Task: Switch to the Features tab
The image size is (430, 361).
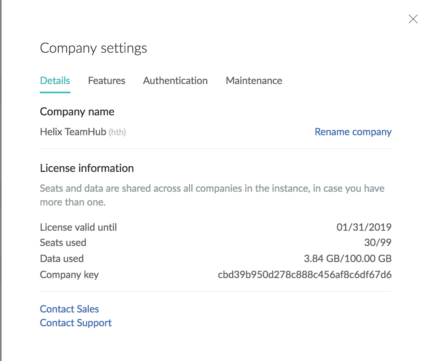Action: [x=106, y=81]
